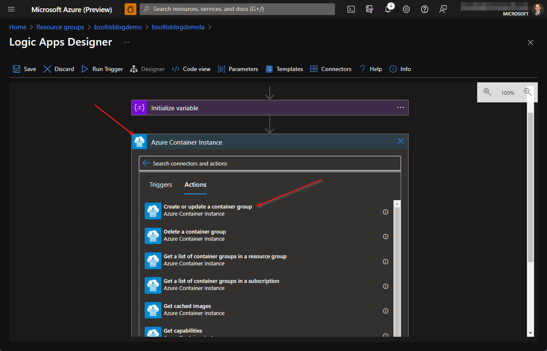
Task: Open the portal hamburger menu
Action: tap(11, 9)
